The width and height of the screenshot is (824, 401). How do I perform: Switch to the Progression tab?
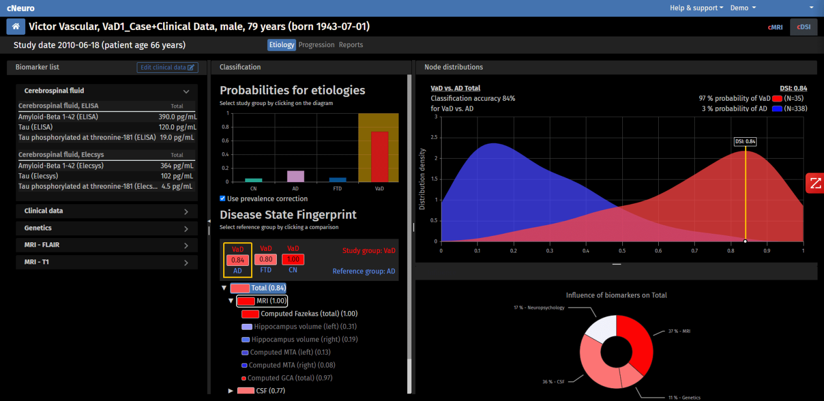pos(317,45)
